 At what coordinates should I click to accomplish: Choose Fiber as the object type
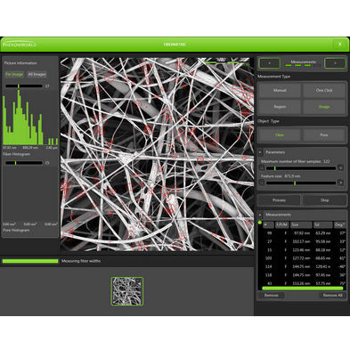pos(280,134)
